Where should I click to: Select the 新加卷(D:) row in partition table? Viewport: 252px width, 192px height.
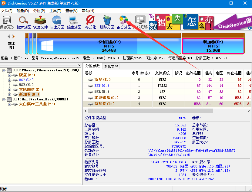(x=167, y=104)
